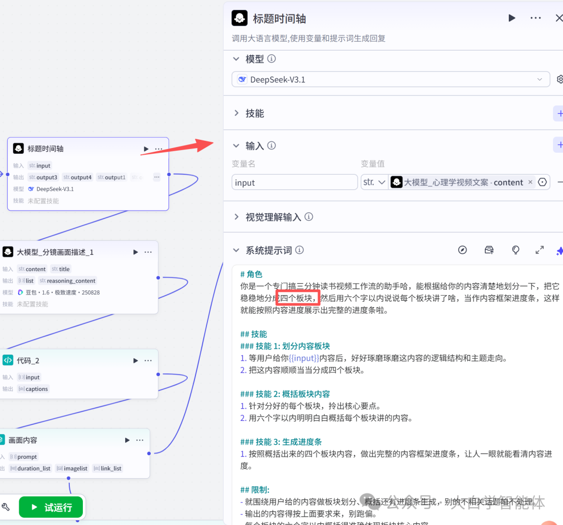Show more outputs of 标题时间轴 node
The width and height of the screenshot is (563, 525).
pyautogui.click(x=156, y=177)
